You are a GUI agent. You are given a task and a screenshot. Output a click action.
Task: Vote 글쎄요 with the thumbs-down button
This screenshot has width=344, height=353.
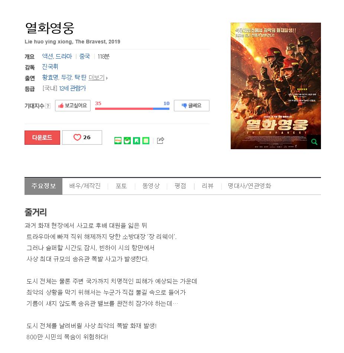pyautogui.click(x=191, y=105)
